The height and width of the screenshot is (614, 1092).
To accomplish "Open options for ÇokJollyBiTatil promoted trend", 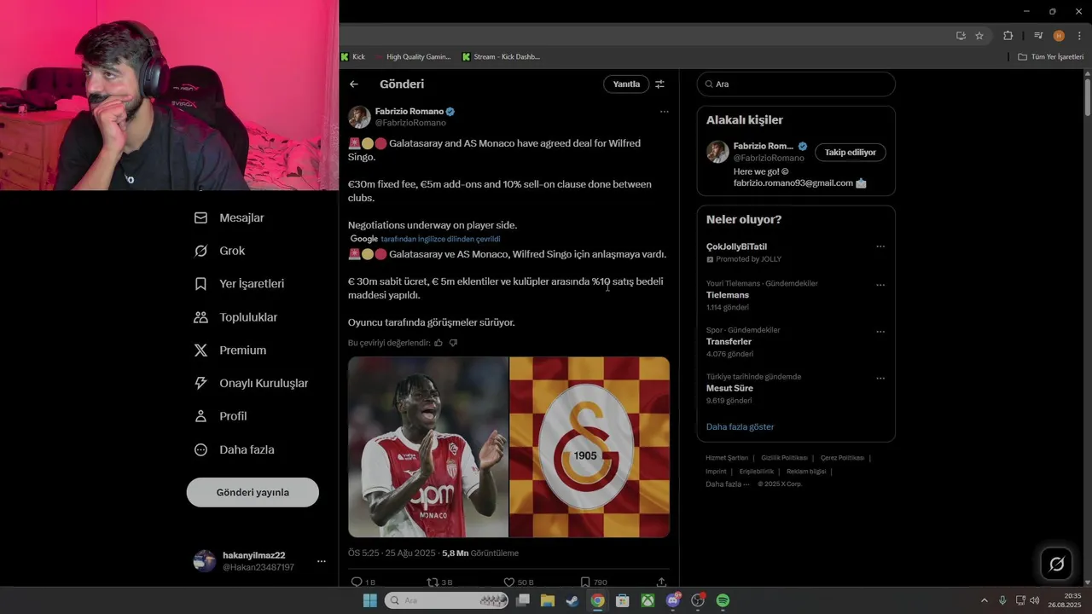I will 880,246.
